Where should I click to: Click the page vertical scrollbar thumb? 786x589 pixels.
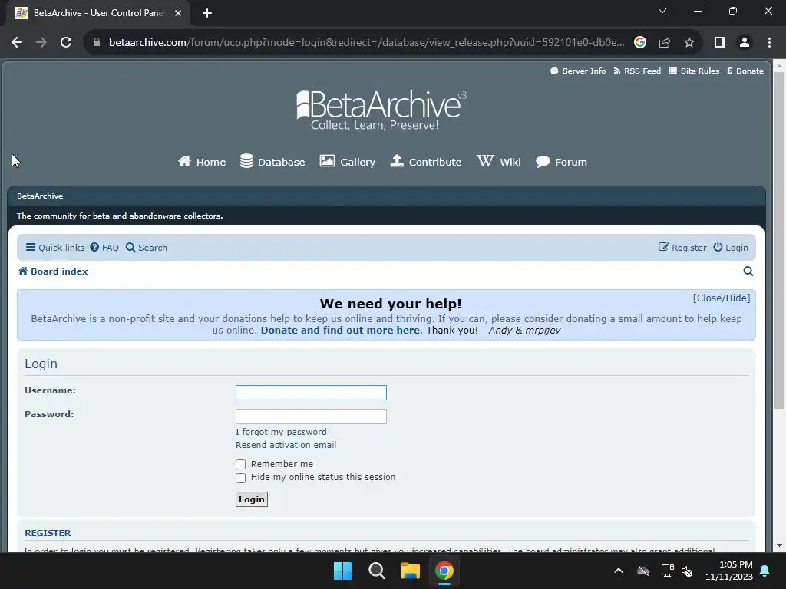click(x=780, y=240)
